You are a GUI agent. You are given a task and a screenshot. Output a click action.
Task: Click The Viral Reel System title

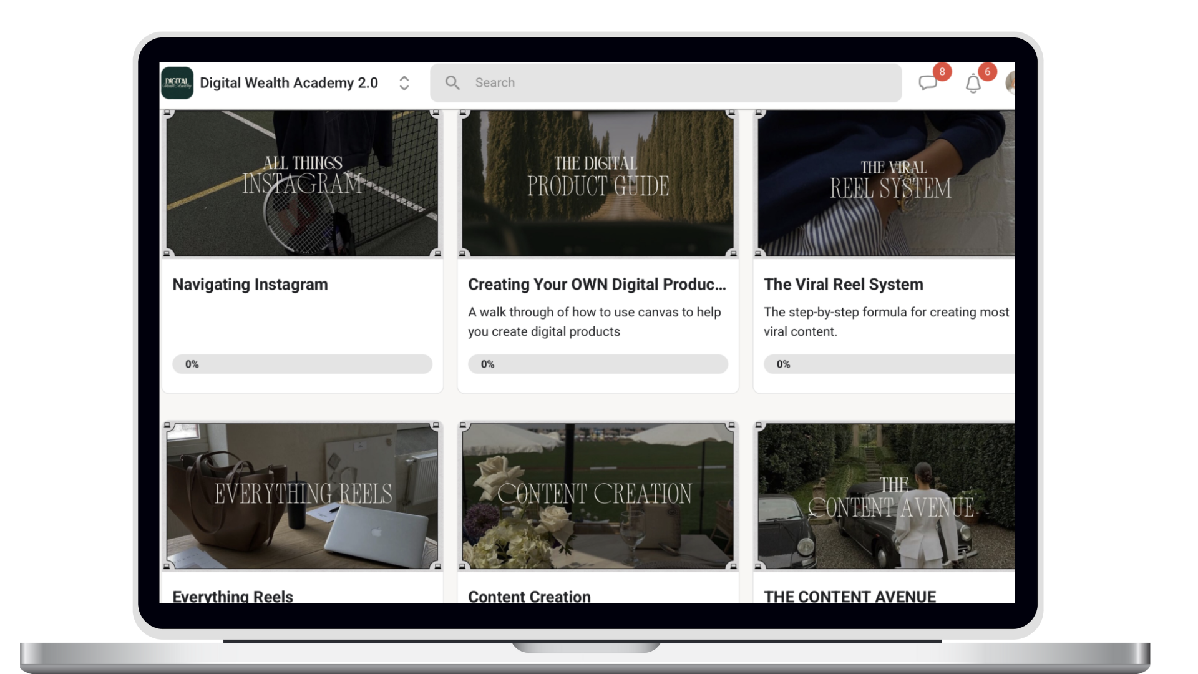click(843, 285)
